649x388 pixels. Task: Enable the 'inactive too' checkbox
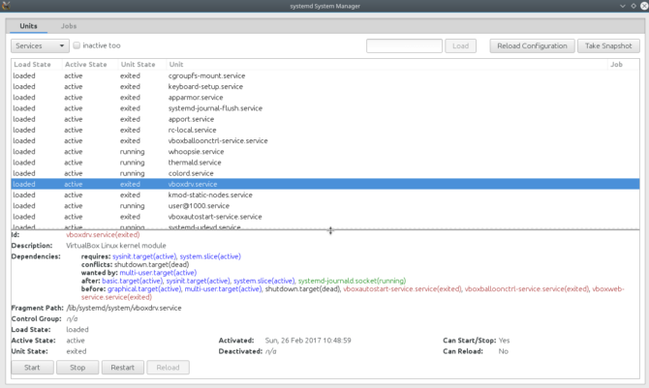tap(77, 45)
